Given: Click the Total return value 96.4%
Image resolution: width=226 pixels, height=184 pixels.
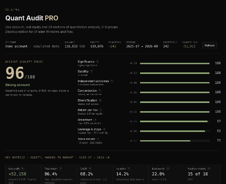Looking at the screenshot, I should pos(51,174).
